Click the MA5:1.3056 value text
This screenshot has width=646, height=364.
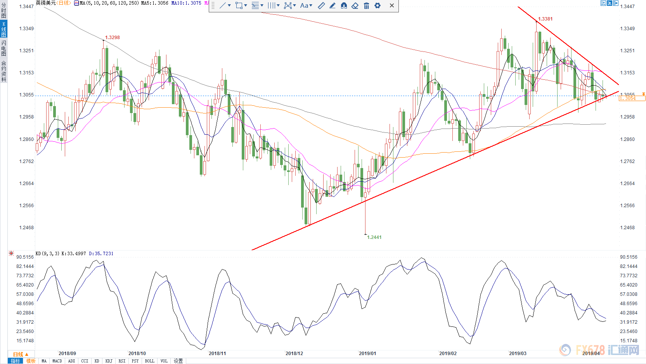(154, 3)
